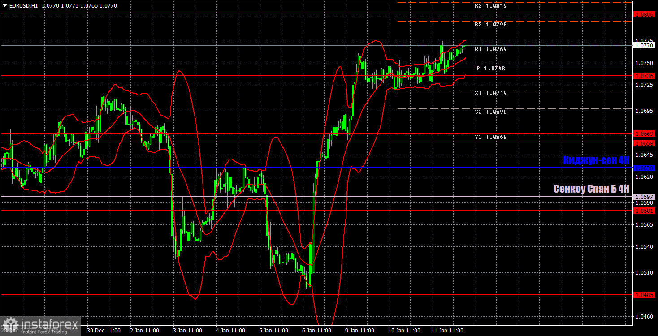This screenshot has width=658, height=336.
Task: Click the S1 1.0719 support label
Action: [x=491, y=93]
